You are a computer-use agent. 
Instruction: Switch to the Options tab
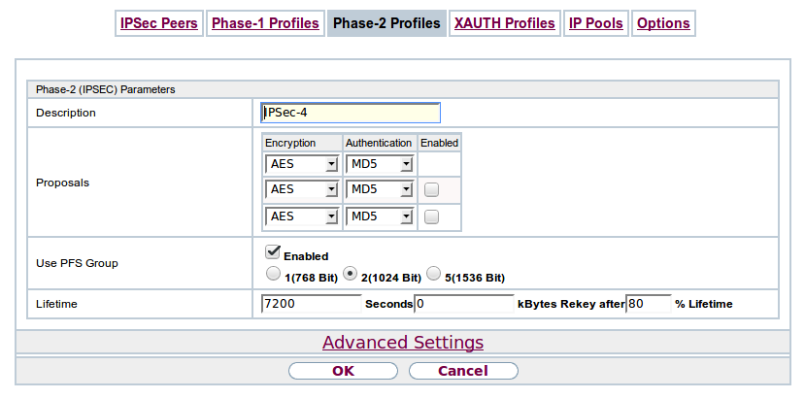click(663, 23)
